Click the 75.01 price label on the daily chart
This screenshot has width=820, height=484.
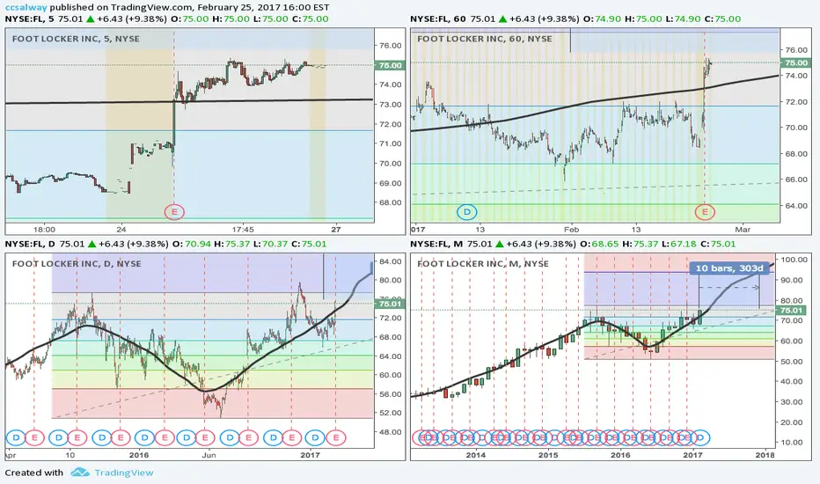pyautogui.click(x=390, y=304)
